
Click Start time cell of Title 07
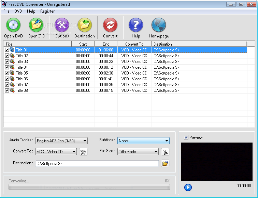83,85
